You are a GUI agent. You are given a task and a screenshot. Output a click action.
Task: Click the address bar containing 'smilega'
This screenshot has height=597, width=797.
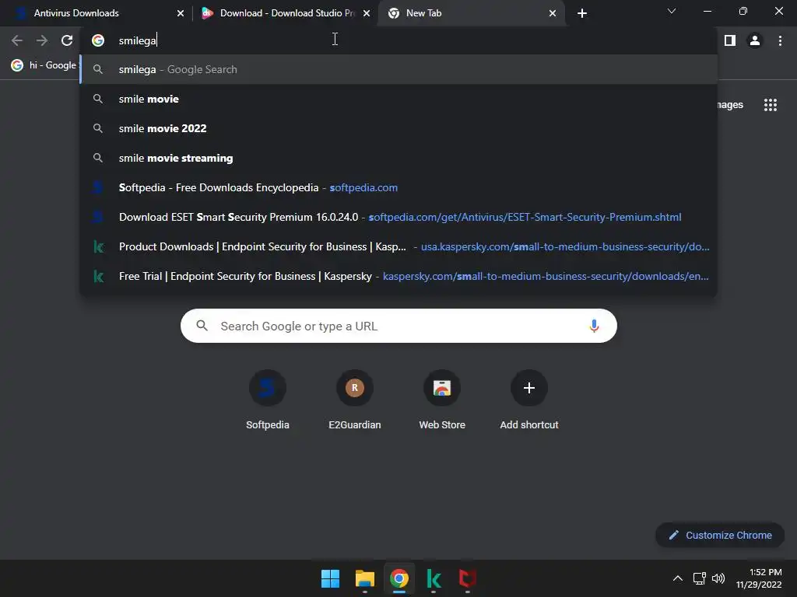[x=398, y=40]
